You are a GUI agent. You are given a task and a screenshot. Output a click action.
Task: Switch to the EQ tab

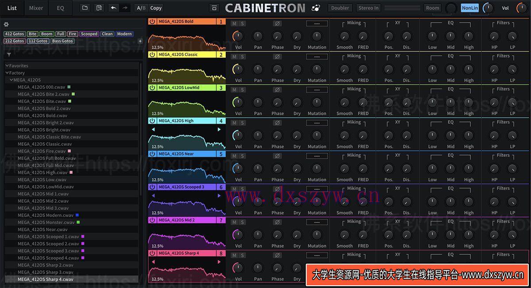[x=60, y=8]
